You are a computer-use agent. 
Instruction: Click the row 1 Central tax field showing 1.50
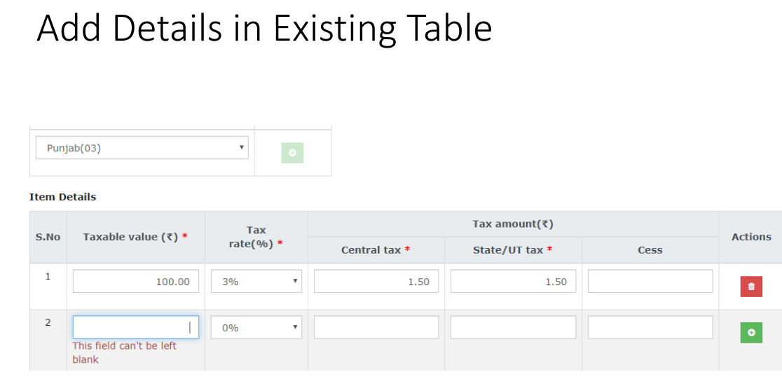(x=376, y=282)
